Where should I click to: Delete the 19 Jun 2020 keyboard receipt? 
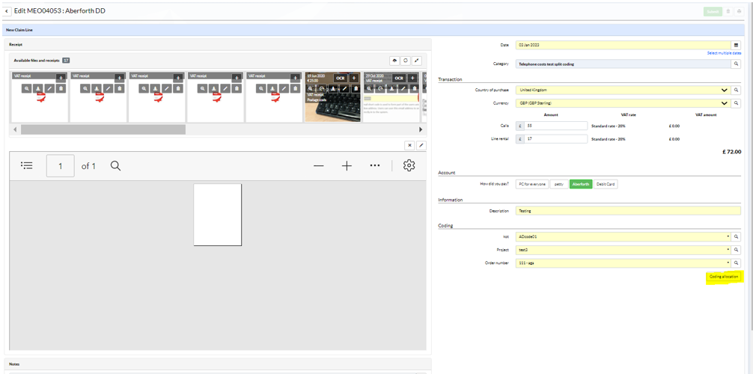[x=356, y=89]
